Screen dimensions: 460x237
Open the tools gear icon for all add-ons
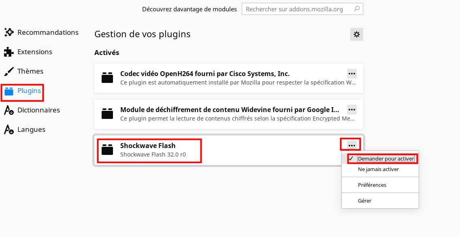(356, 34)
